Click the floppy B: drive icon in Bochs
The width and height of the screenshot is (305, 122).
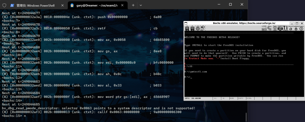[x=192, y=28]
